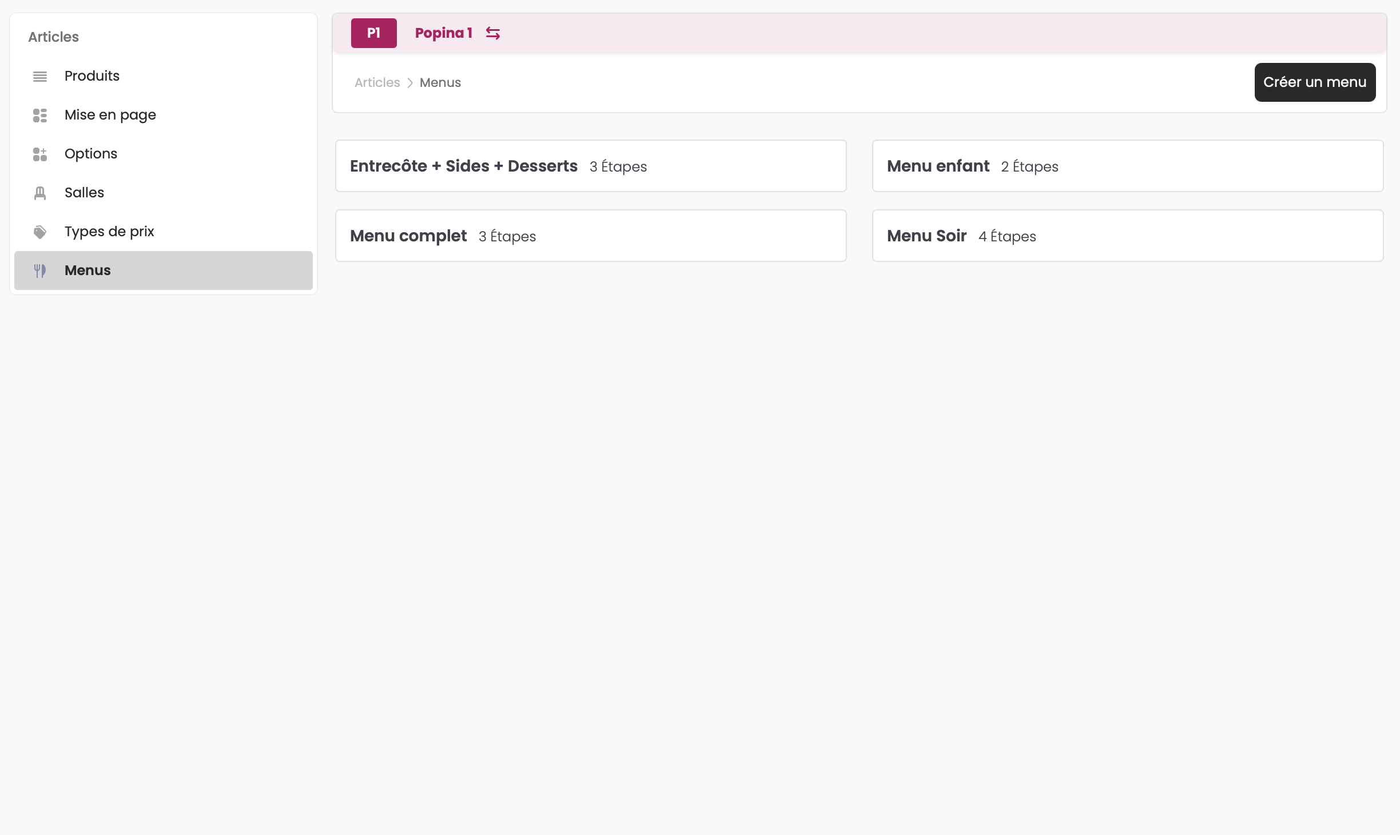The height and width of the screenshot is (835, 1400).
Task: Open Produits in the sidebar
Action: (92, 76)
